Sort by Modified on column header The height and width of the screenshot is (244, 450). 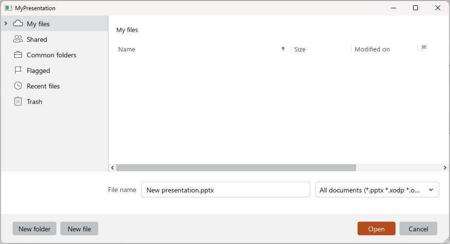point(372,49)
